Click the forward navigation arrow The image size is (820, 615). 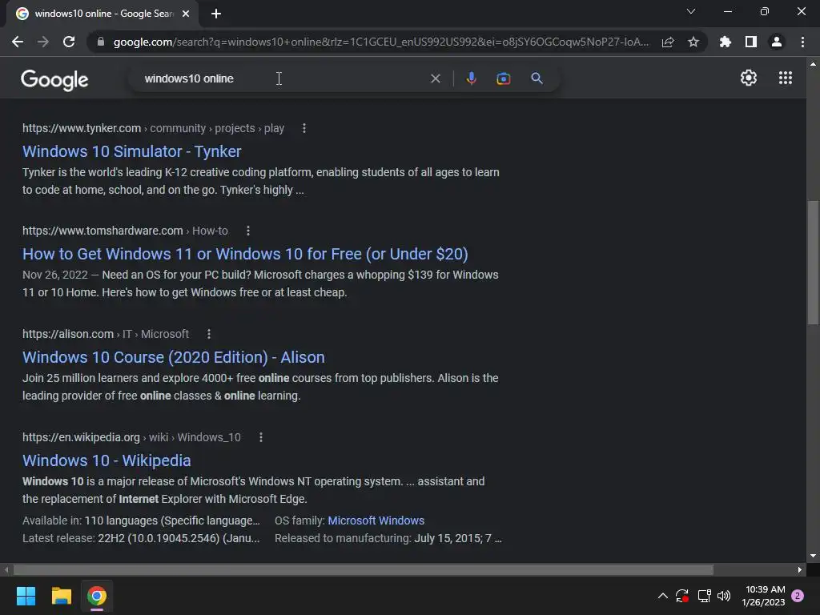coord(43,42)
